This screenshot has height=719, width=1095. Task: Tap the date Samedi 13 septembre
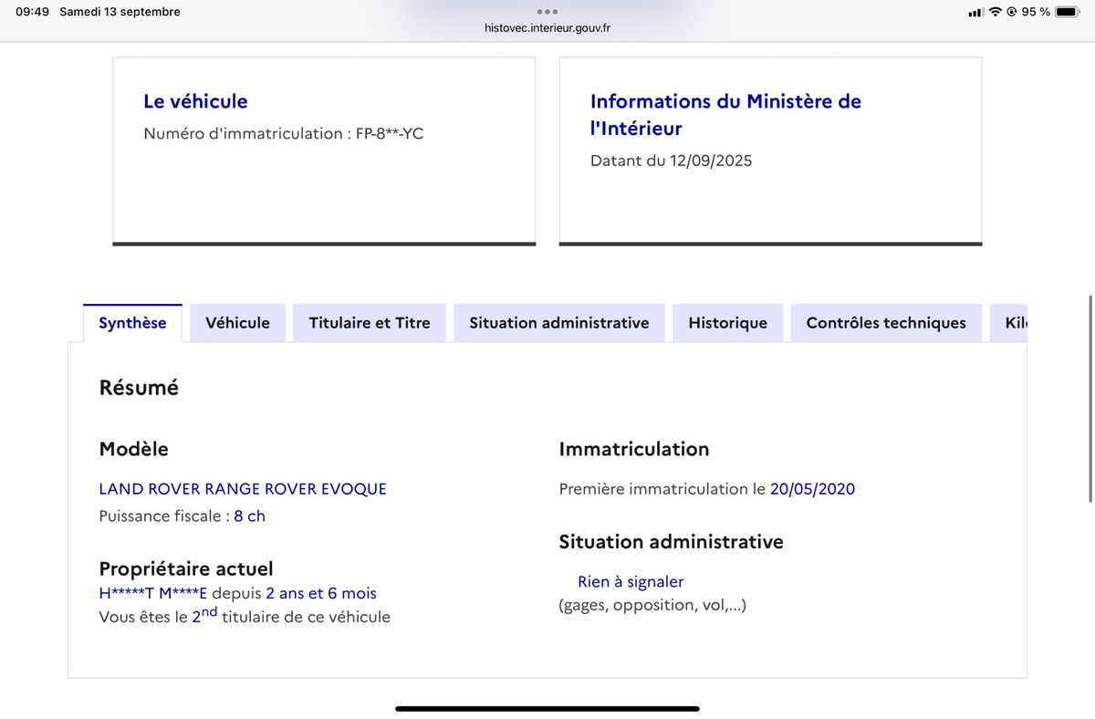click(x=120, y=12)
